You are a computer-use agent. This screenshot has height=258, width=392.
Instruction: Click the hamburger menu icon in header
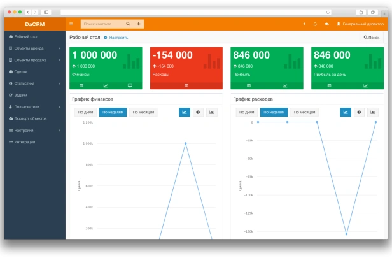click(x=71, y=24)
